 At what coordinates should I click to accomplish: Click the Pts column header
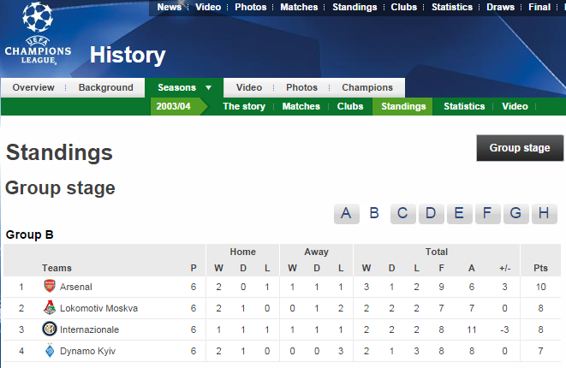540,268
